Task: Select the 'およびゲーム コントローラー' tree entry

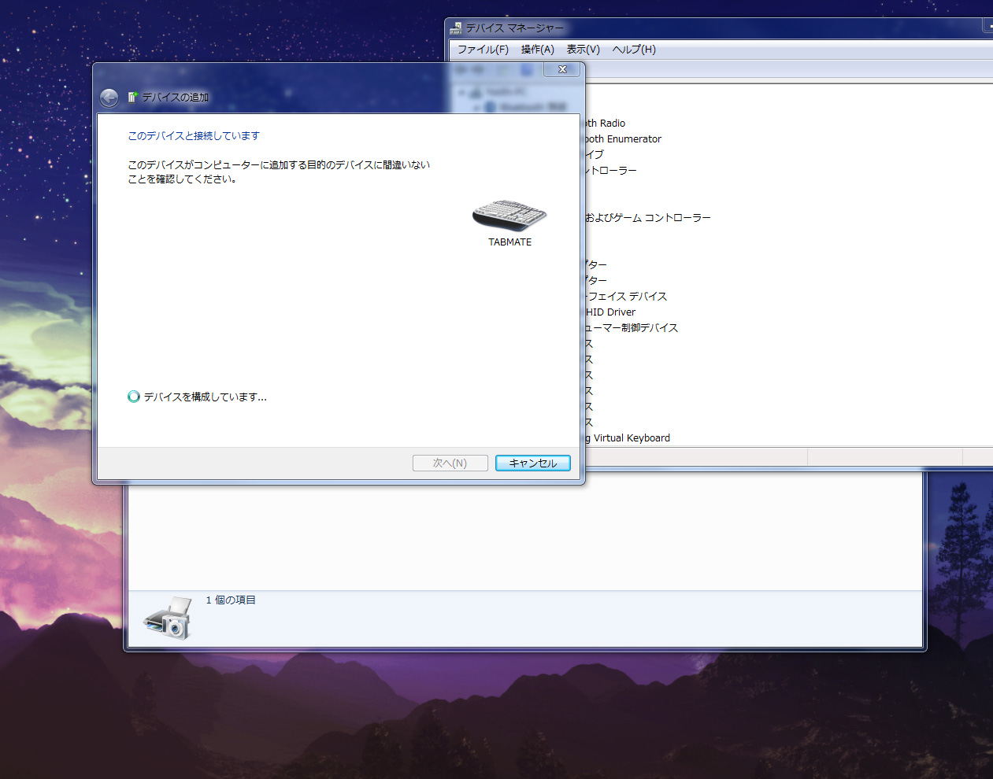Action: [x=648, y=217]
